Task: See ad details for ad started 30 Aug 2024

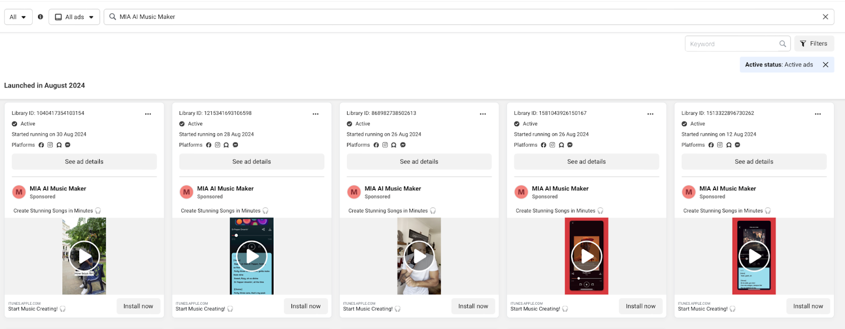Action: (x=84, y=162)
